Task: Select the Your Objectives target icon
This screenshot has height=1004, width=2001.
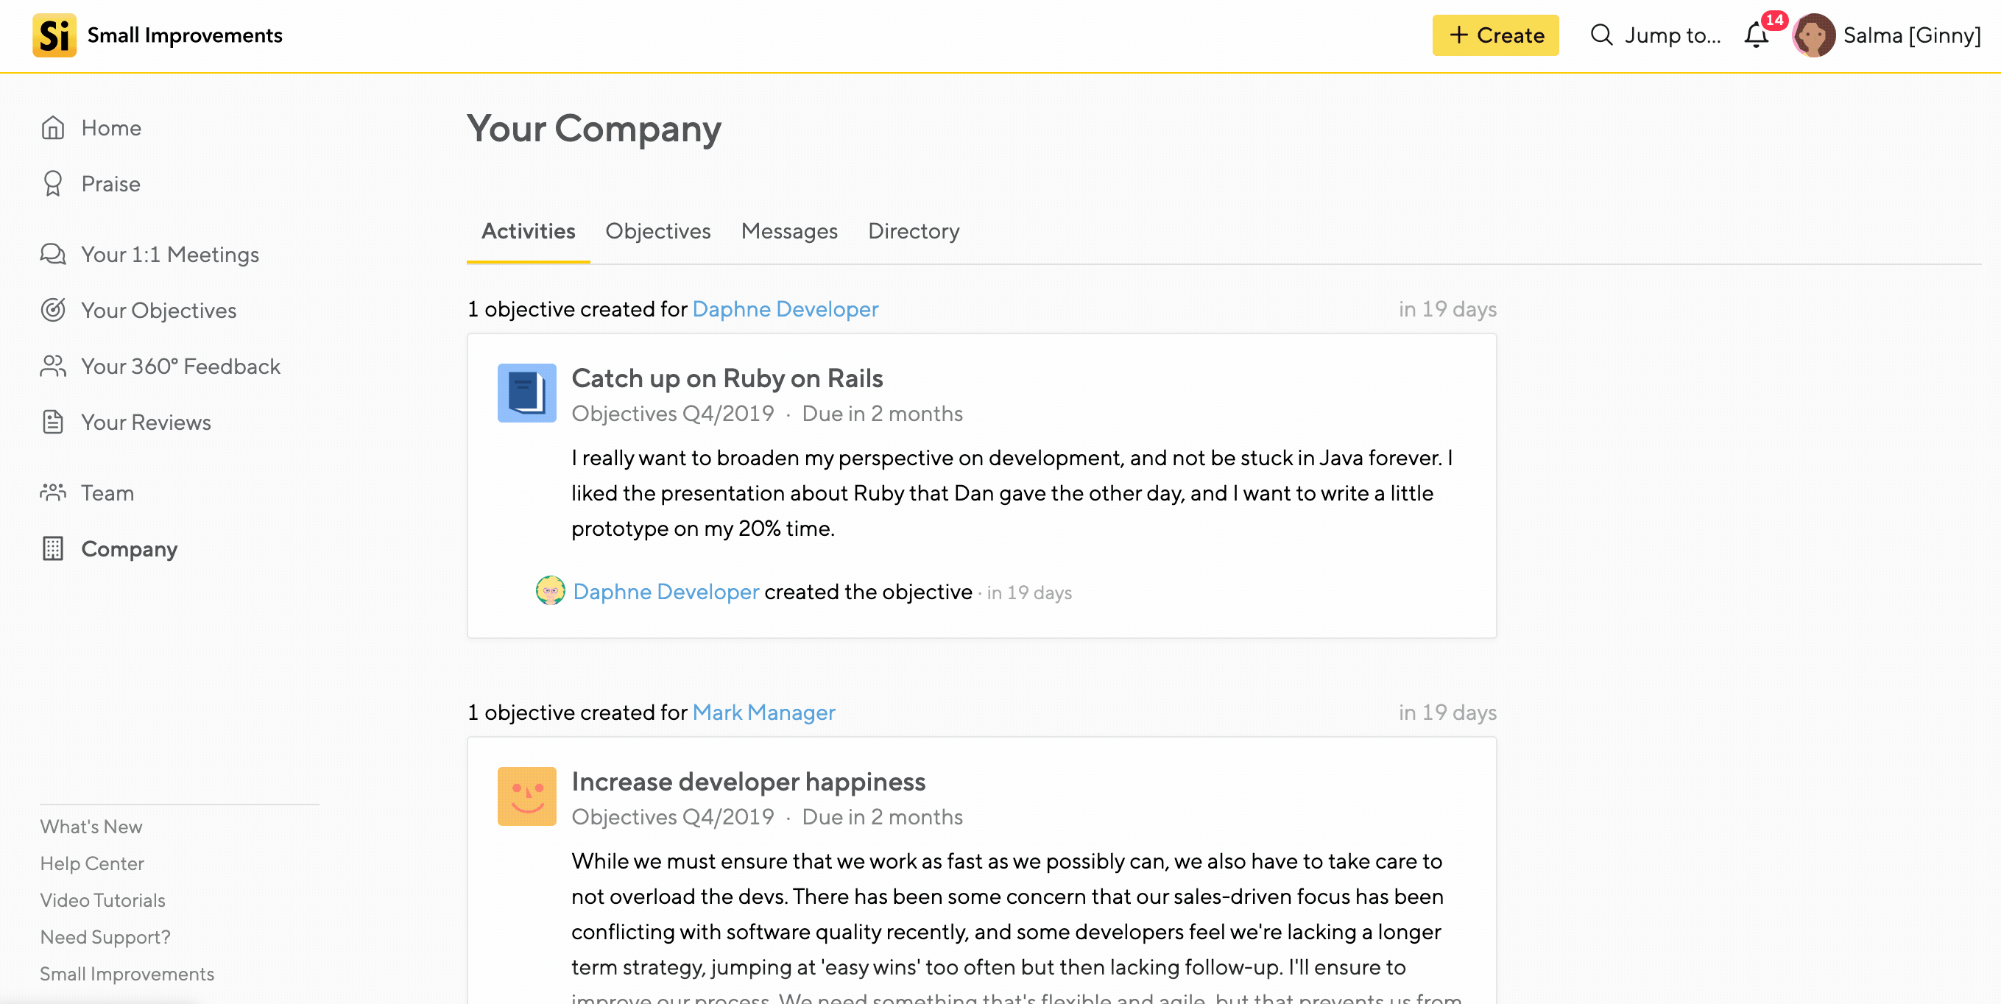Action: coord(53,311)
